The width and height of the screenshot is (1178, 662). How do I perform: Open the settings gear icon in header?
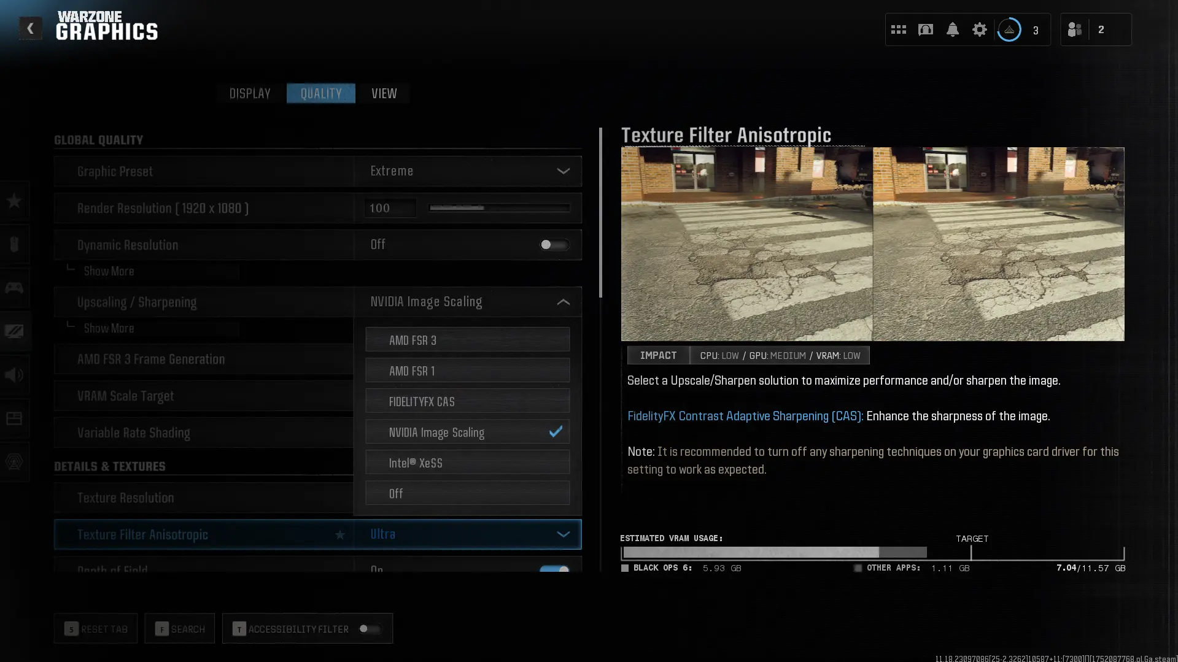(x=980, y=29)
